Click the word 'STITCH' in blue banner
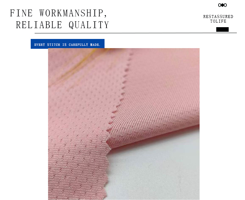The height and width of the screenshot is (200, 245). pos(54,45)
